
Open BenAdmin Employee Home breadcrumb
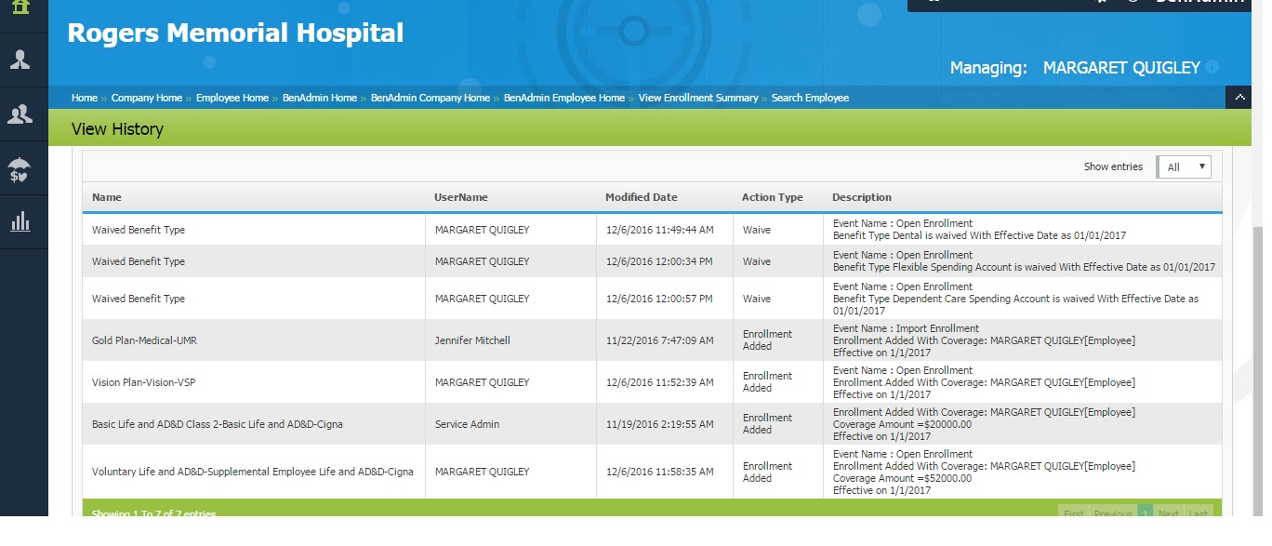(564, 98)
